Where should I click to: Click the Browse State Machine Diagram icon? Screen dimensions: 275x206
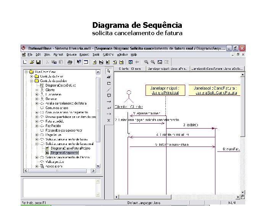[115, 62]
